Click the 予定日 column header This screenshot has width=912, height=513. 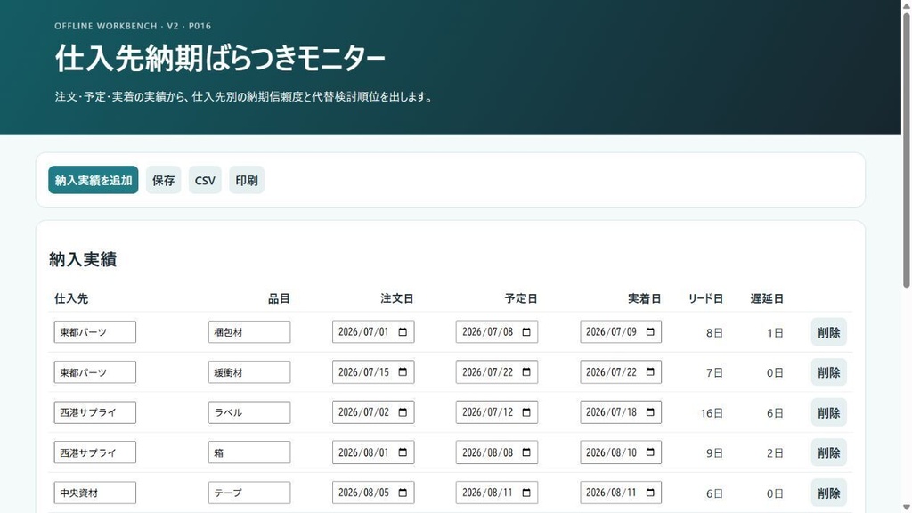[x=520, y=298]
